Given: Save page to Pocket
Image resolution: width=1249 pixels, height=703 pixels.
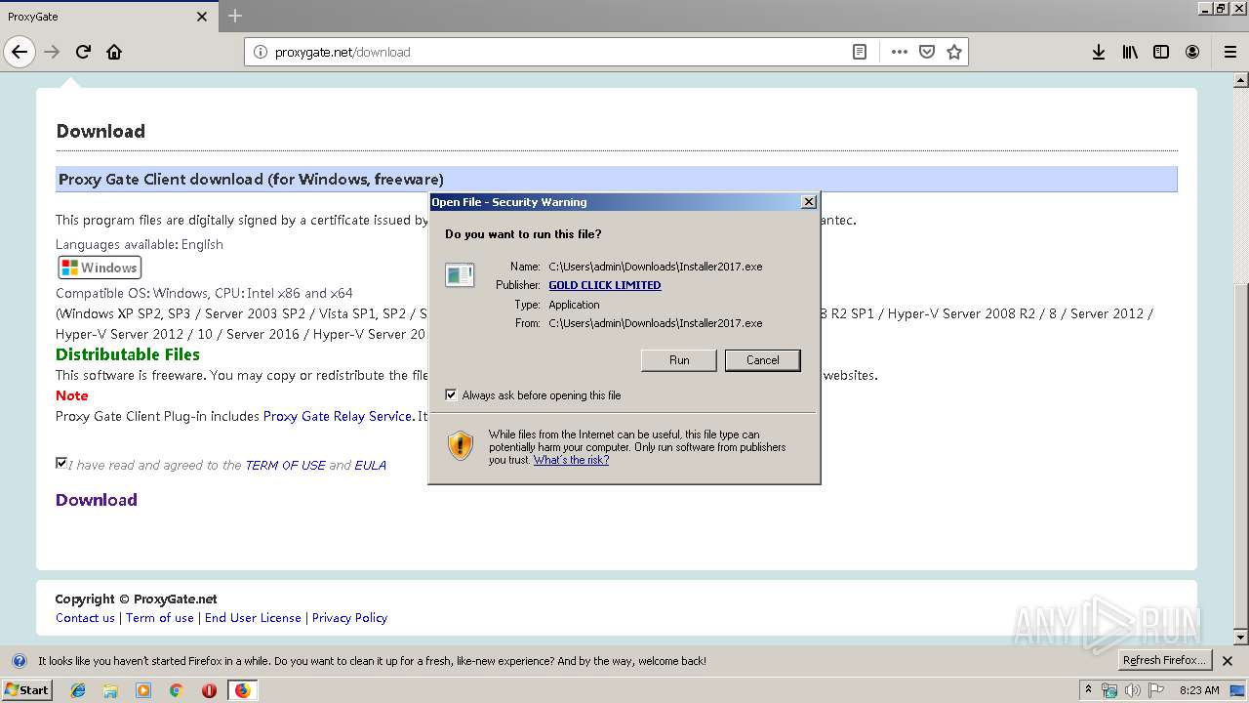Looking at the screenshot, I should point(927,52).
